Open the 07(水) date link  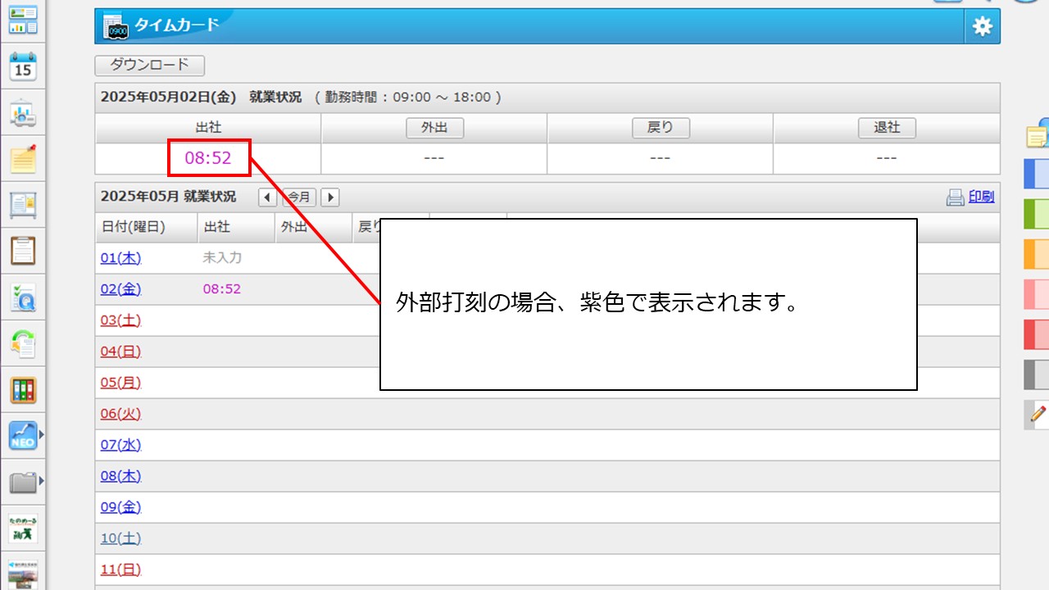[120, 445]
